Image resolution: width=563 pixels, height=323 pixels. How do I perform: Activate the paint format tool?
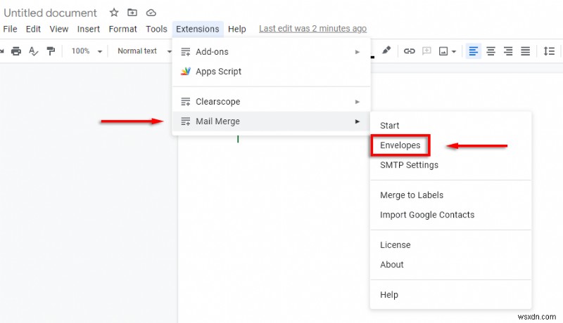[x=51, y=51]
